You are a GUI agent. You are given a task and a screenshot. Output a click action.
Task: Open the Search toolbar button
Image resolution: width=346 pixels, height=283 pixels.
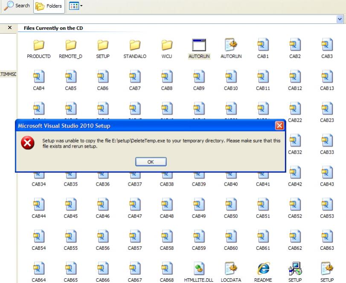tap(17, 6)
